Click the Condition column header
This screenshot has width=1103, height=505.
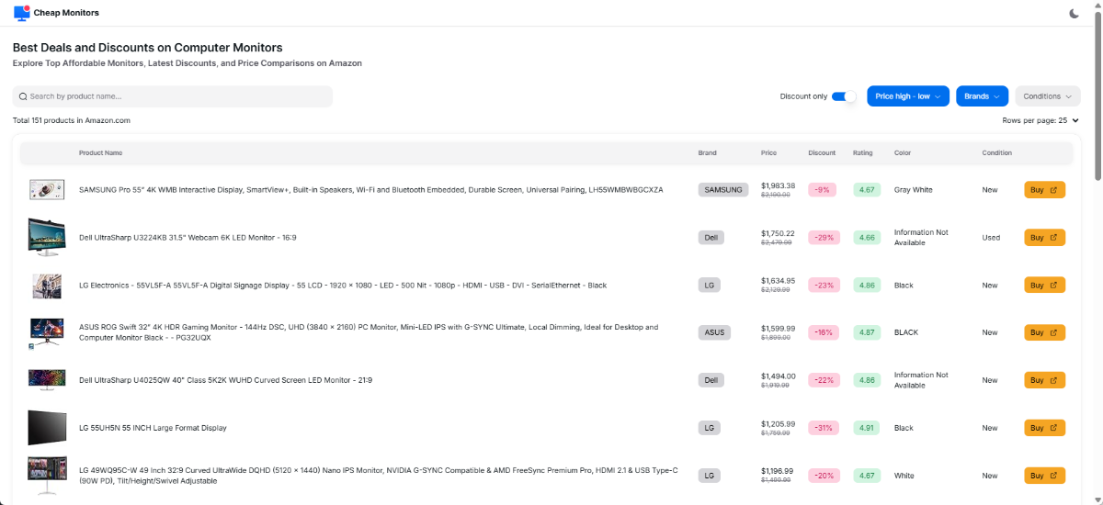click(996, 153)
